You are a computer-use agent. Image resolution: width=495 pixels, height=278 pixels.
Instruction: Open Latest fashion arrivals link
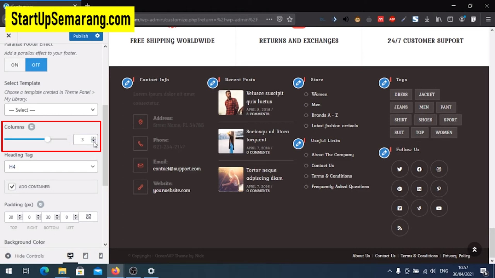pos(335,125)
